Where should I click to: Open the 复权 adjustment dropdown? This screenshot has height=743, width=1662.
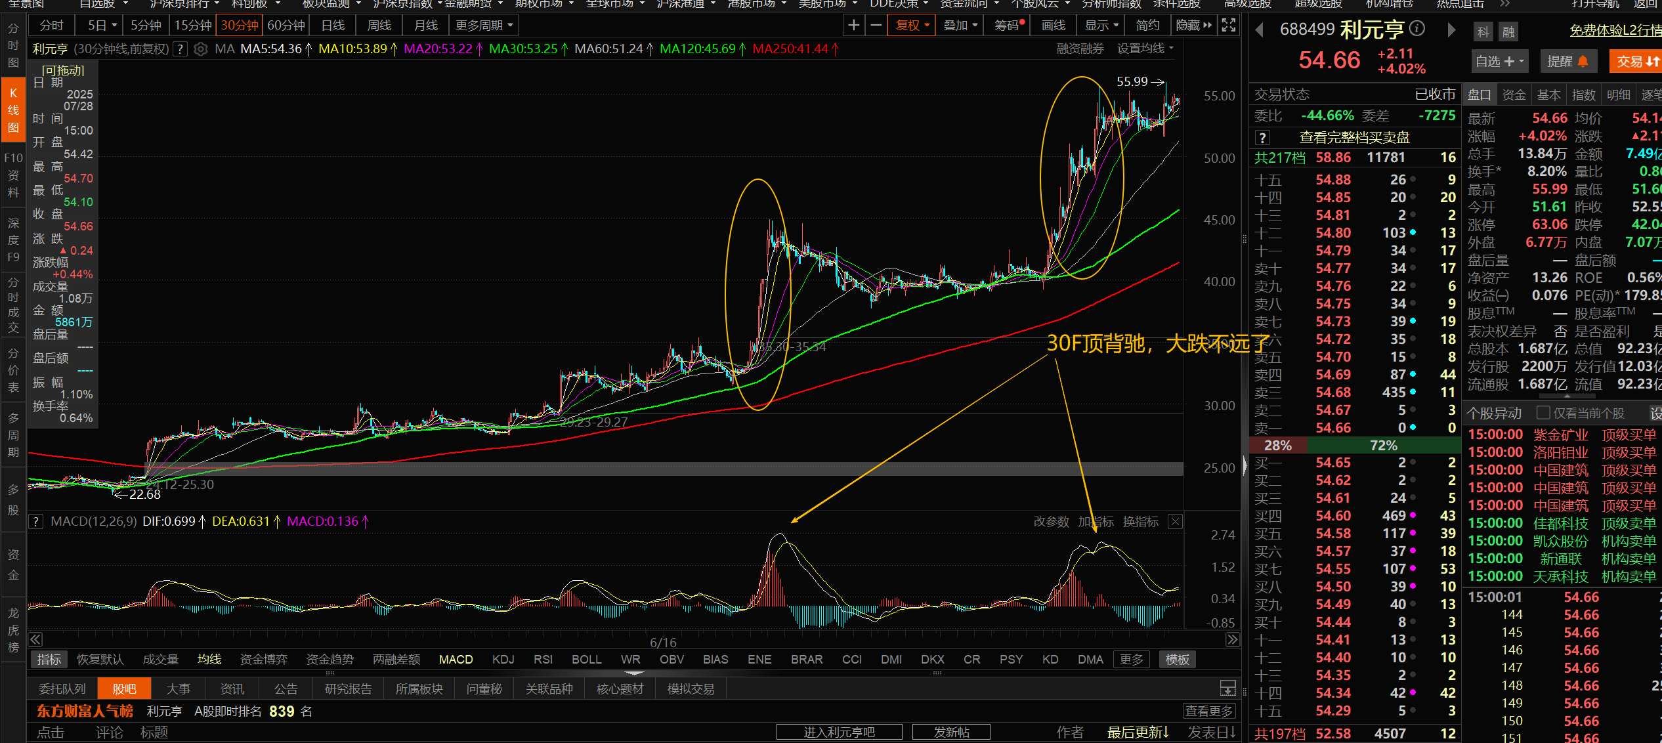(912, 26)
